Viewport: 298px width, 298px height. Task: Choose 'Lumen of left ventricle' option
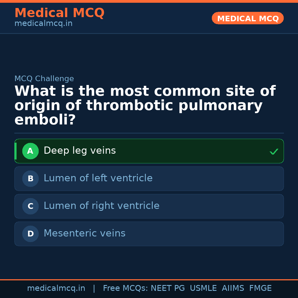pos(98,178)
